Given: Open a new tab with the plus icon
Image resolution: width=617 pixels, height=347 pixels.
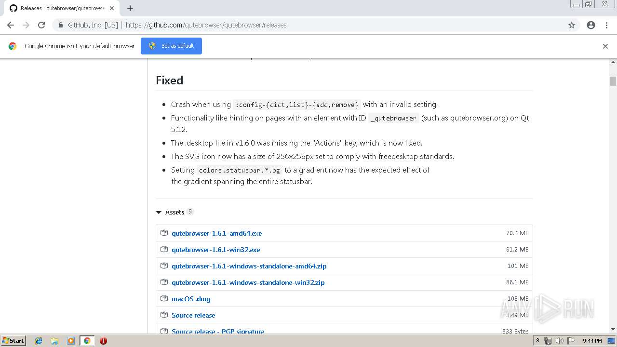Looking at the screenshot, I should click(130, 8).
